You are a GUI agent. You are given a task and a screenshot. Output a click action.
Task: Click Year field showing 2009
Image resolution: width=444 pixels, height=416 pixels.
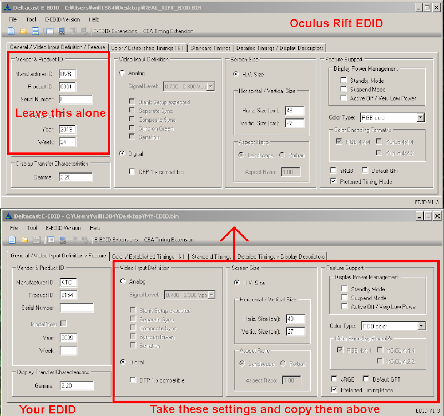point(68,338)
